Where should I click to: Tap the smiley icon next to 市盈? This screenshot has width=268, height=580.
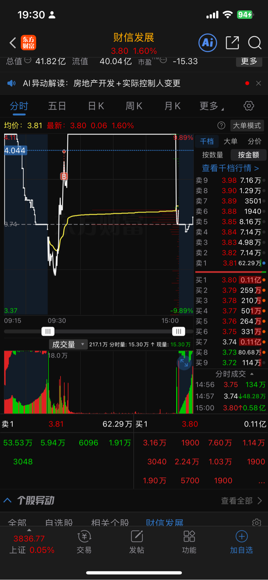(x=163, y=60)
